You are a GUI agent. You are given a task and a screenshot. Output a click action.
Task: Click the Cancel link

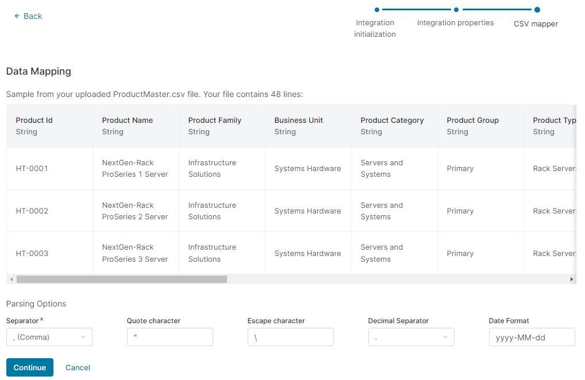tap(78, 368)
